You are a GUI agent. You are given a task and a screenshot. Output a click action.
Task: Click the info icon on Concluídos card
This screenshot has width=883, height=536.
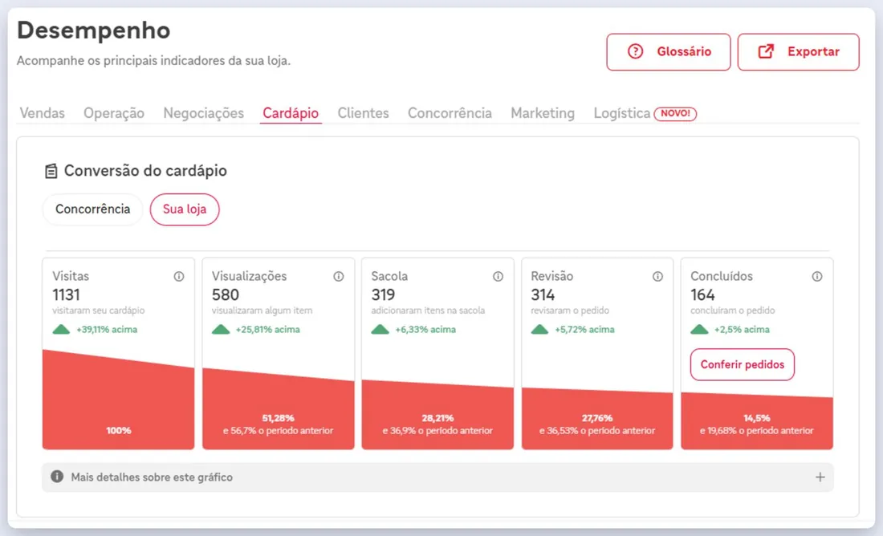pos(817,277)
